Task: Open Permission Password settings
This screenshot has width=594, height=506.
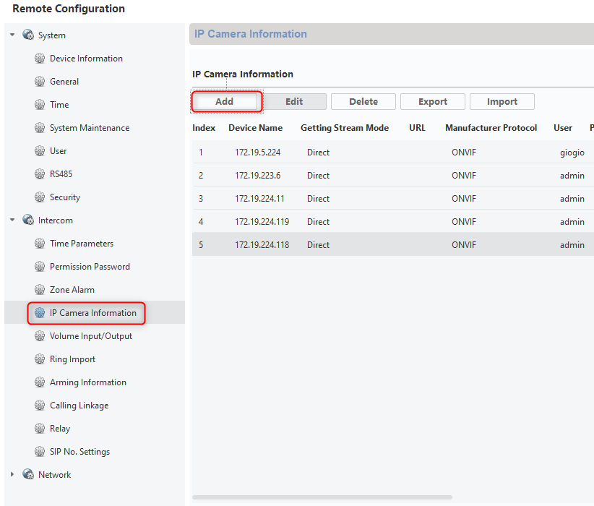Action: tap(90, 267)
